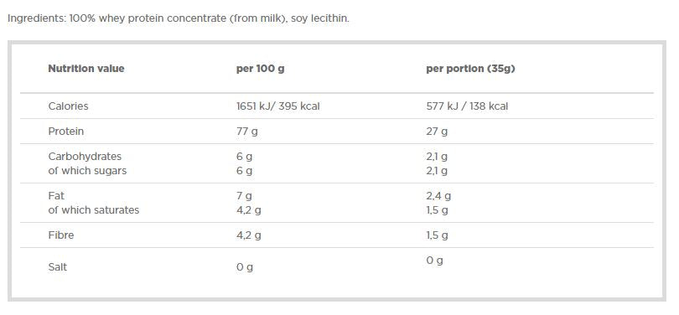The height and width of the screenshot is (315, 679).
Task: Click the 27 g protein per portion value
Action: pos(437,132)
